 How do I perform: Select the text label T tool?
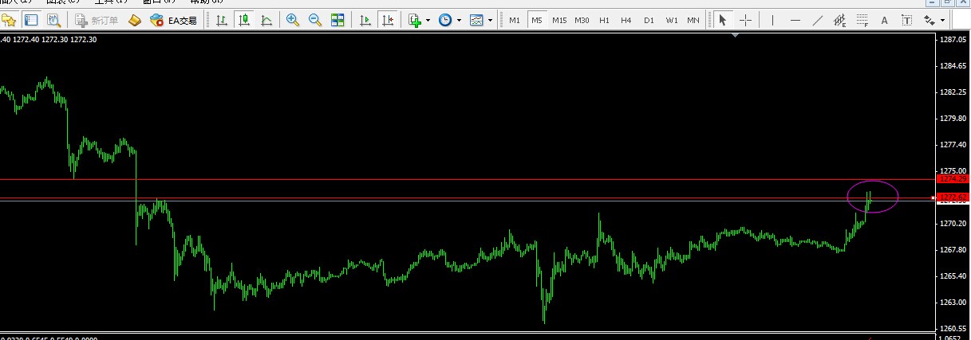click(906, 20)
